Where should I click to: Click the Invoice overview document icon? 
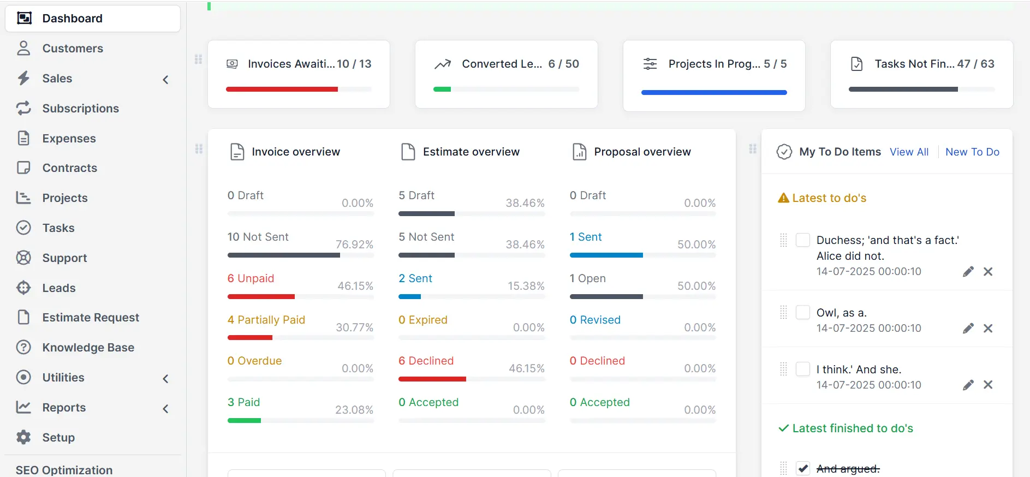(237, 152)
